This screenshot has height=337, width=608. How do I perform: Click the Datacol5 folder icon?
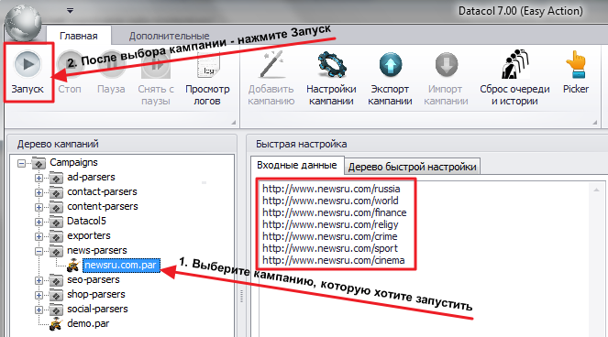(x=56, y=222)
